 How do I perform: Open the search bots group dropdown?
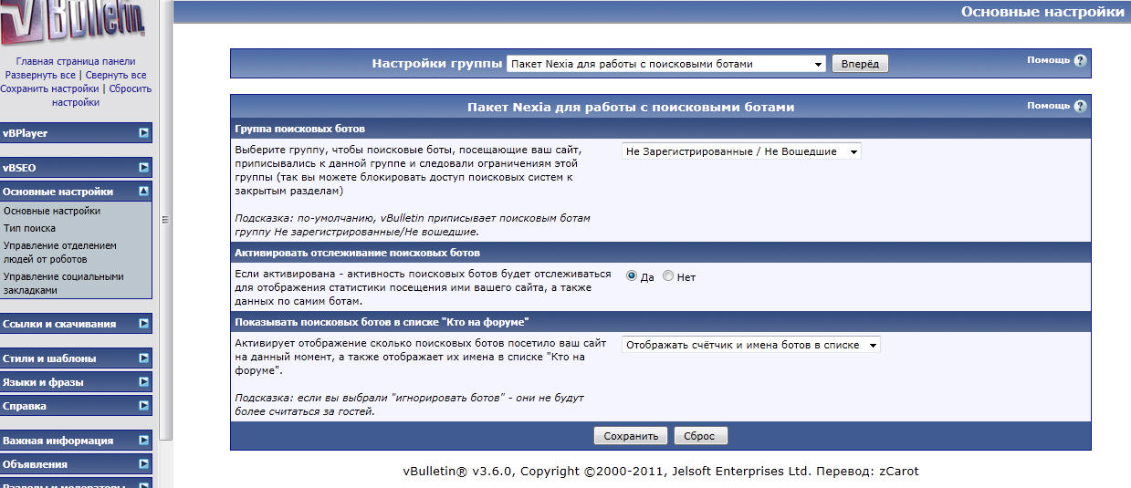pos(741,151)
